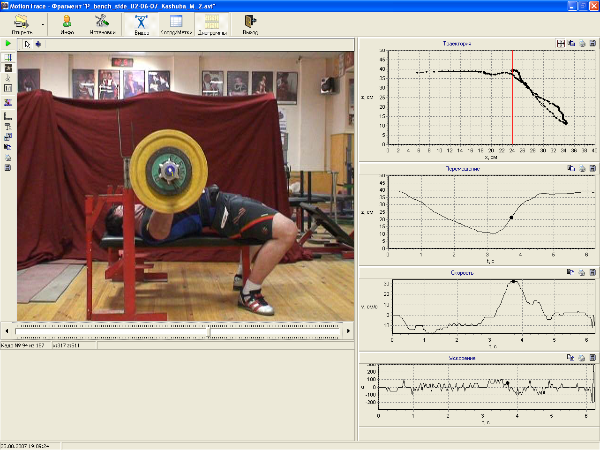Copy the Перемещение chart to clipboard
Screen dimensions: 600x450
[x=571, y=168]
